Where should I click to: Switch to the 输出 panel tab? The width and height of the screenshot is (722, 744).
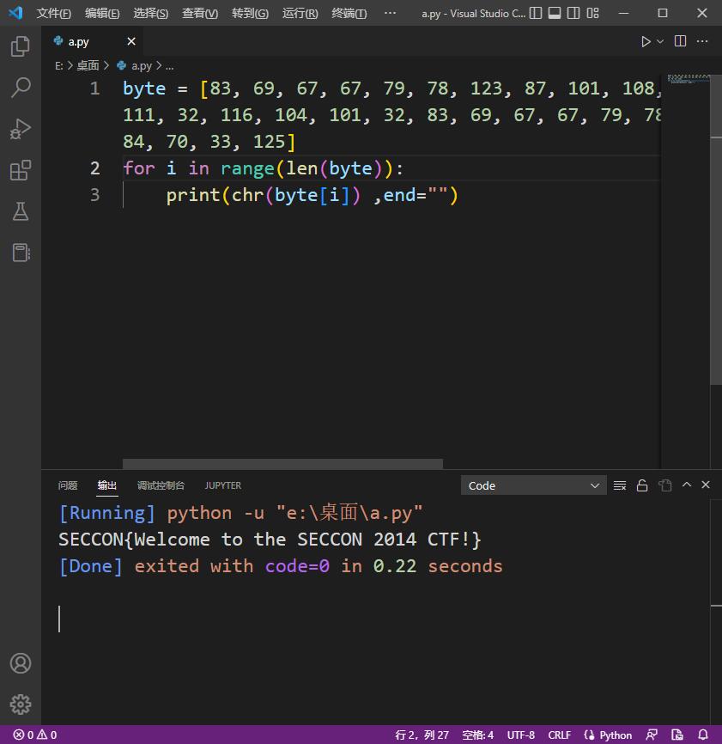[x=107, y=485]
